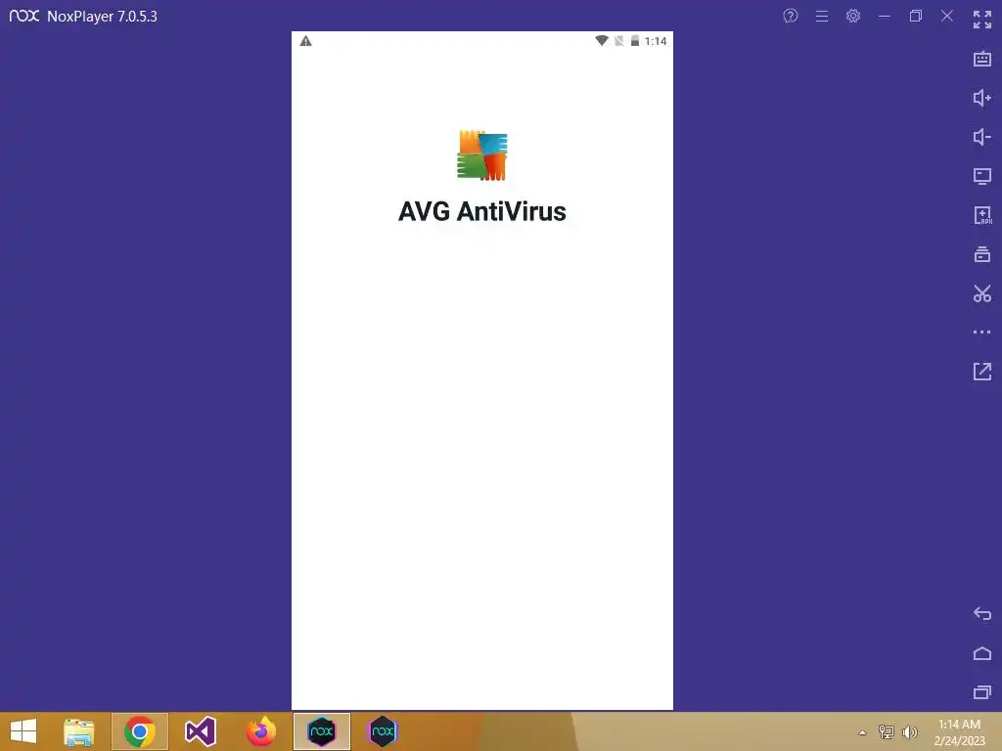Decrease emulator volume
This screenshot has height=751, width=1002.
tap(982, 137)
